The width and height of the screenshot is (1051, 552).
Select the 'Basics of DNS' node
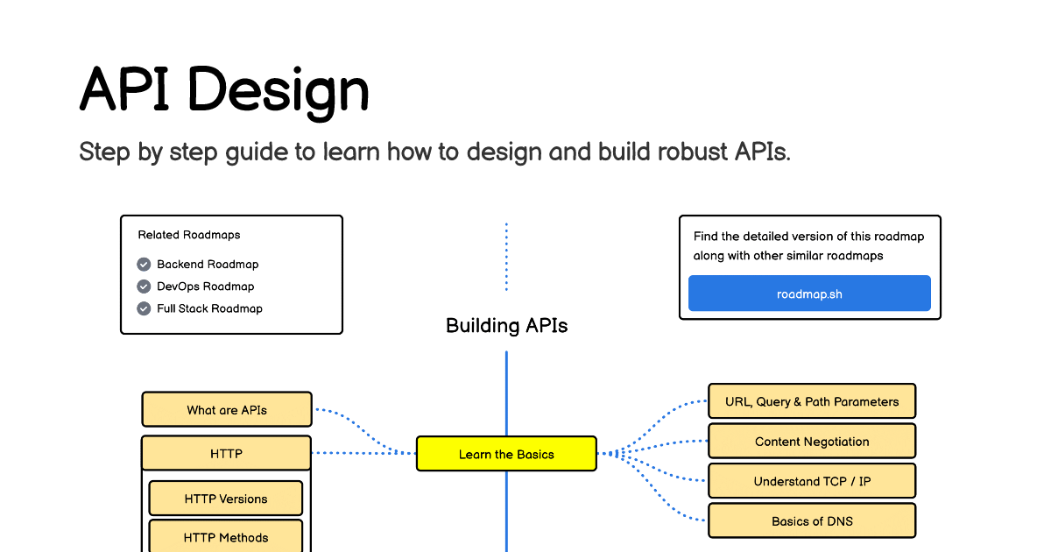coord(811,520)
